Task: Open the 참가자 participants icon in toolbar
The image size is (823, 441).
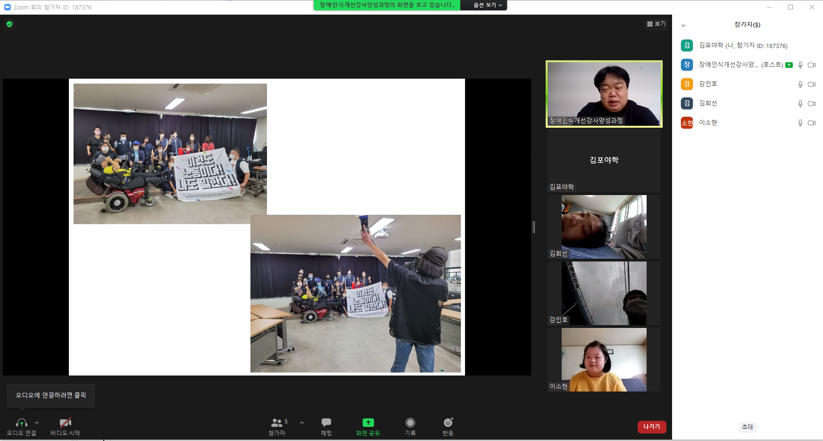Action: pos(277,423)
